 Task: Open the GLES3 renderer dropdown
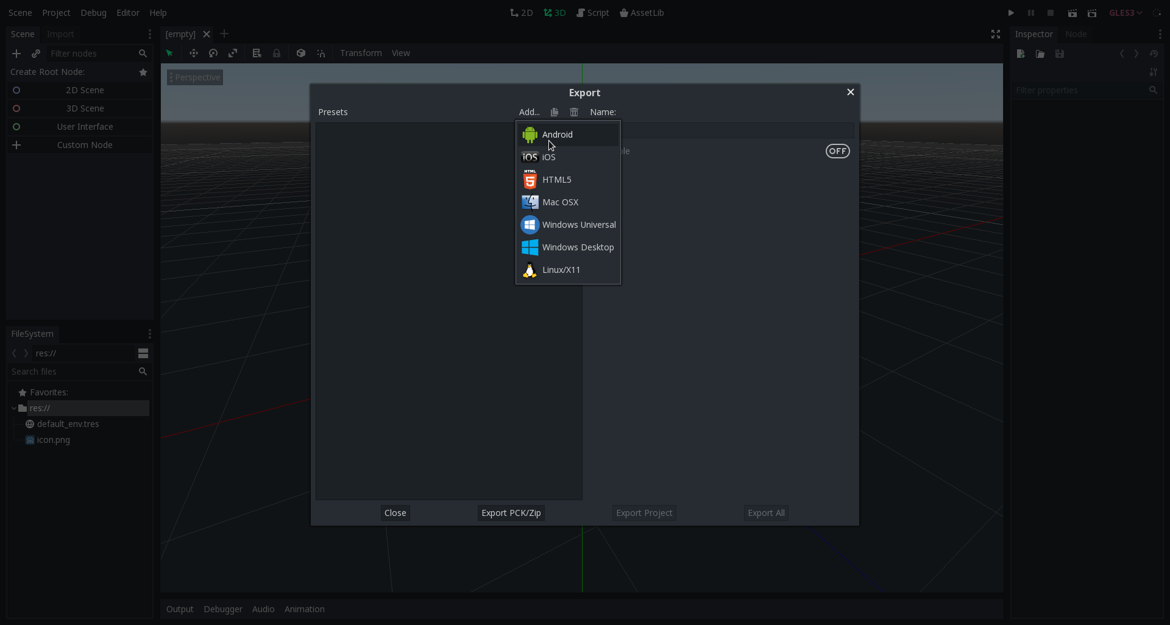tap(1126, 13)
